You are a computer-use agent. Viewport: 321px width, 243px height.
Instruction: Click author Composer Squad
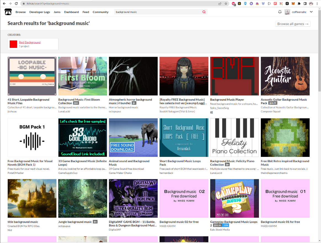(x=270, y=111)
